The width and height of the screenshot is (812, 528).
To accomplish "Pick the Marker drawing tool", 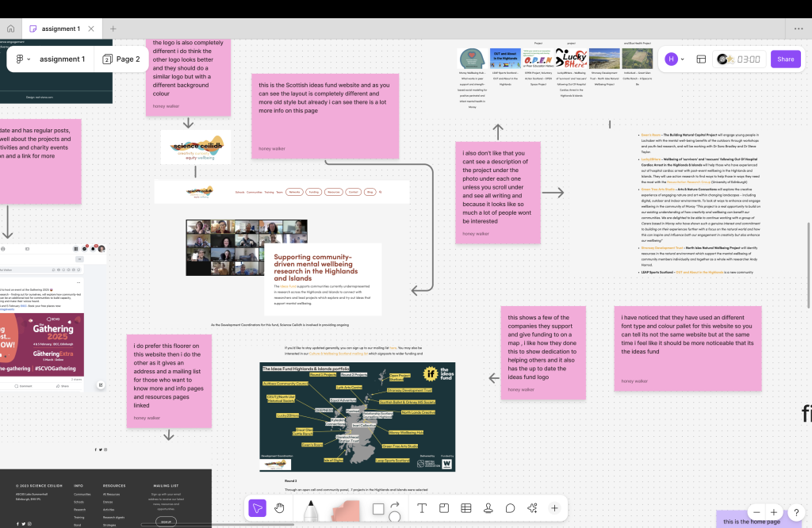I will 310,510.
